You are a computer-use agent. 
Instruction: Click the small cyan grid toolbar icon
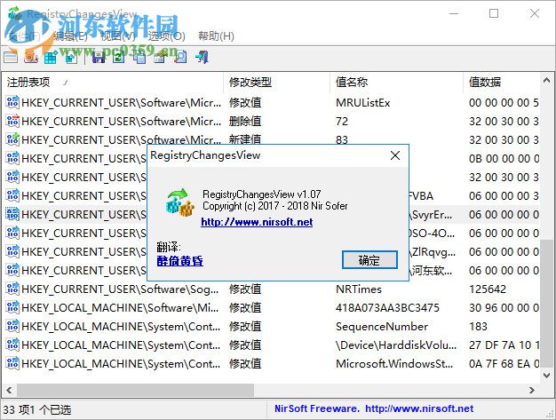point(71,57)
